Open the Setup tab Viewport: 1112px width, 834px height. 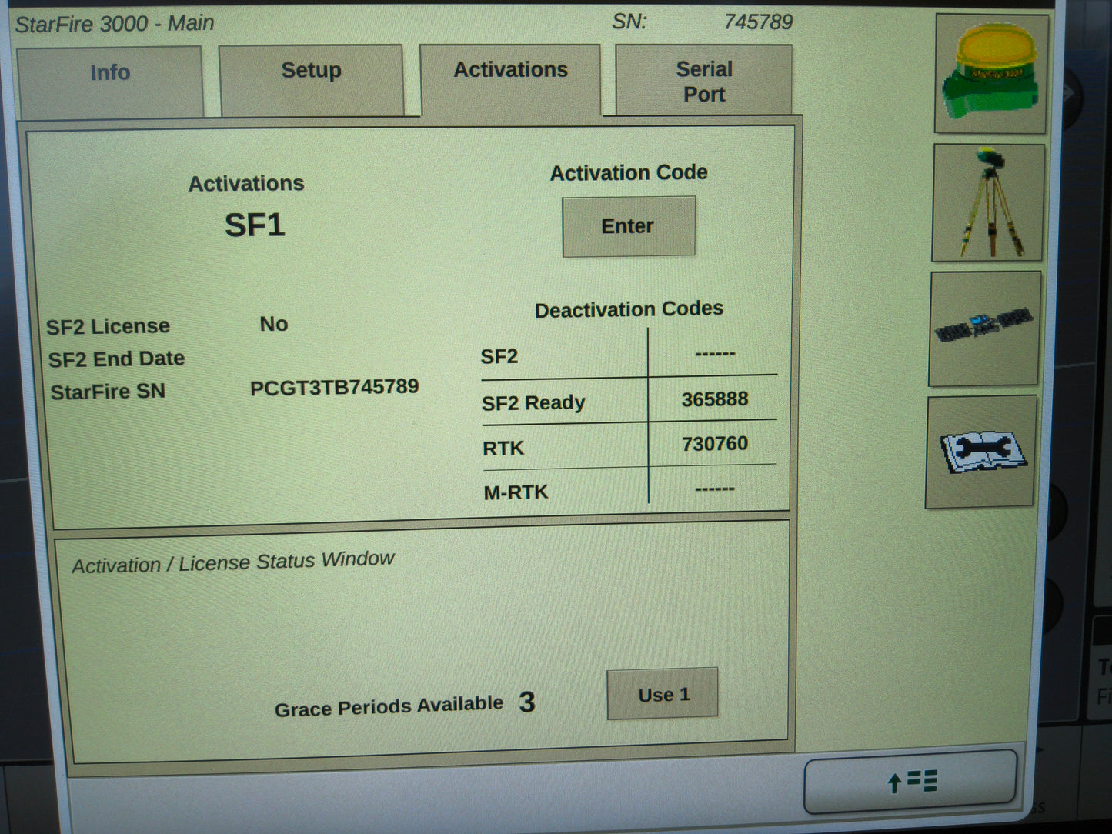click(312, 71)
